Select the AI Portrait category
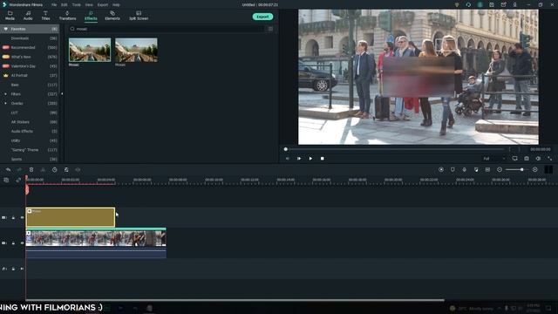 (30, 76)
